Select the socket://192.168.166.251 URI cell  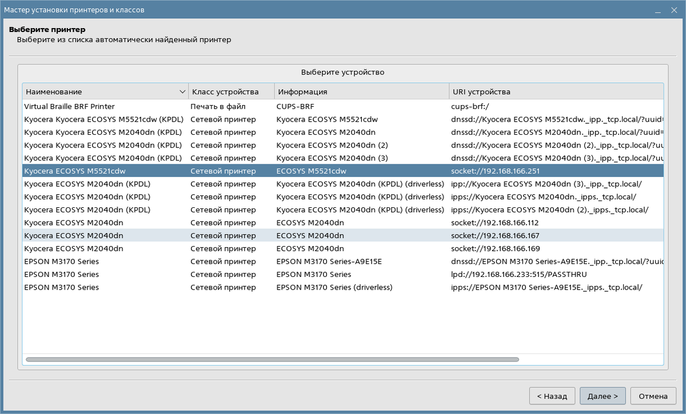(x=496, y=171)
